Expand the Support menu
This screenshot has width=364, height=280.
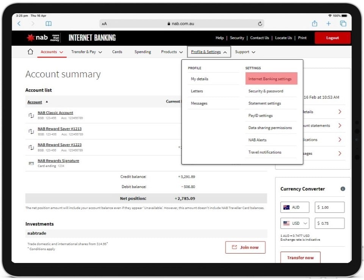pyautogui.click(x=245, y=52)
